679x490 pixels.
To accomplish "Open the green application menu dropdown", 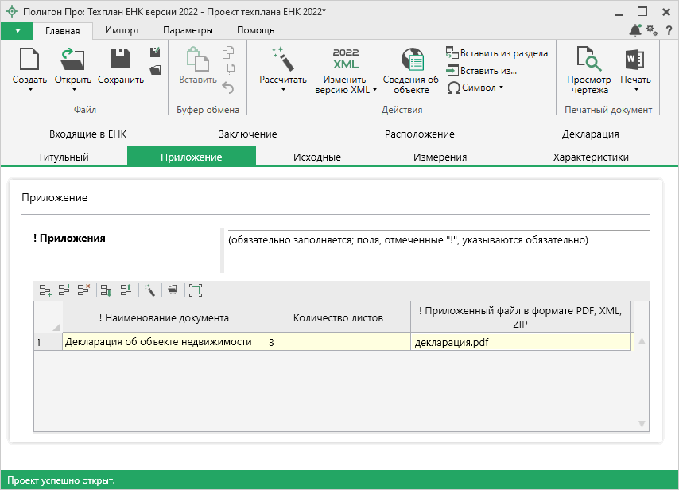I will (17, 30).
